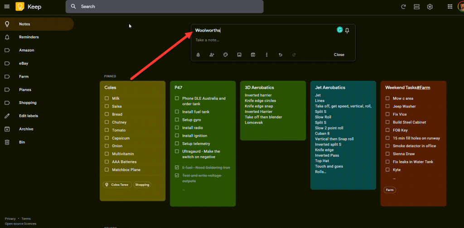464x228 pixels.
Task: Uncheck the E-fuel Need Soldering Iron item
Action: point(177,168)
